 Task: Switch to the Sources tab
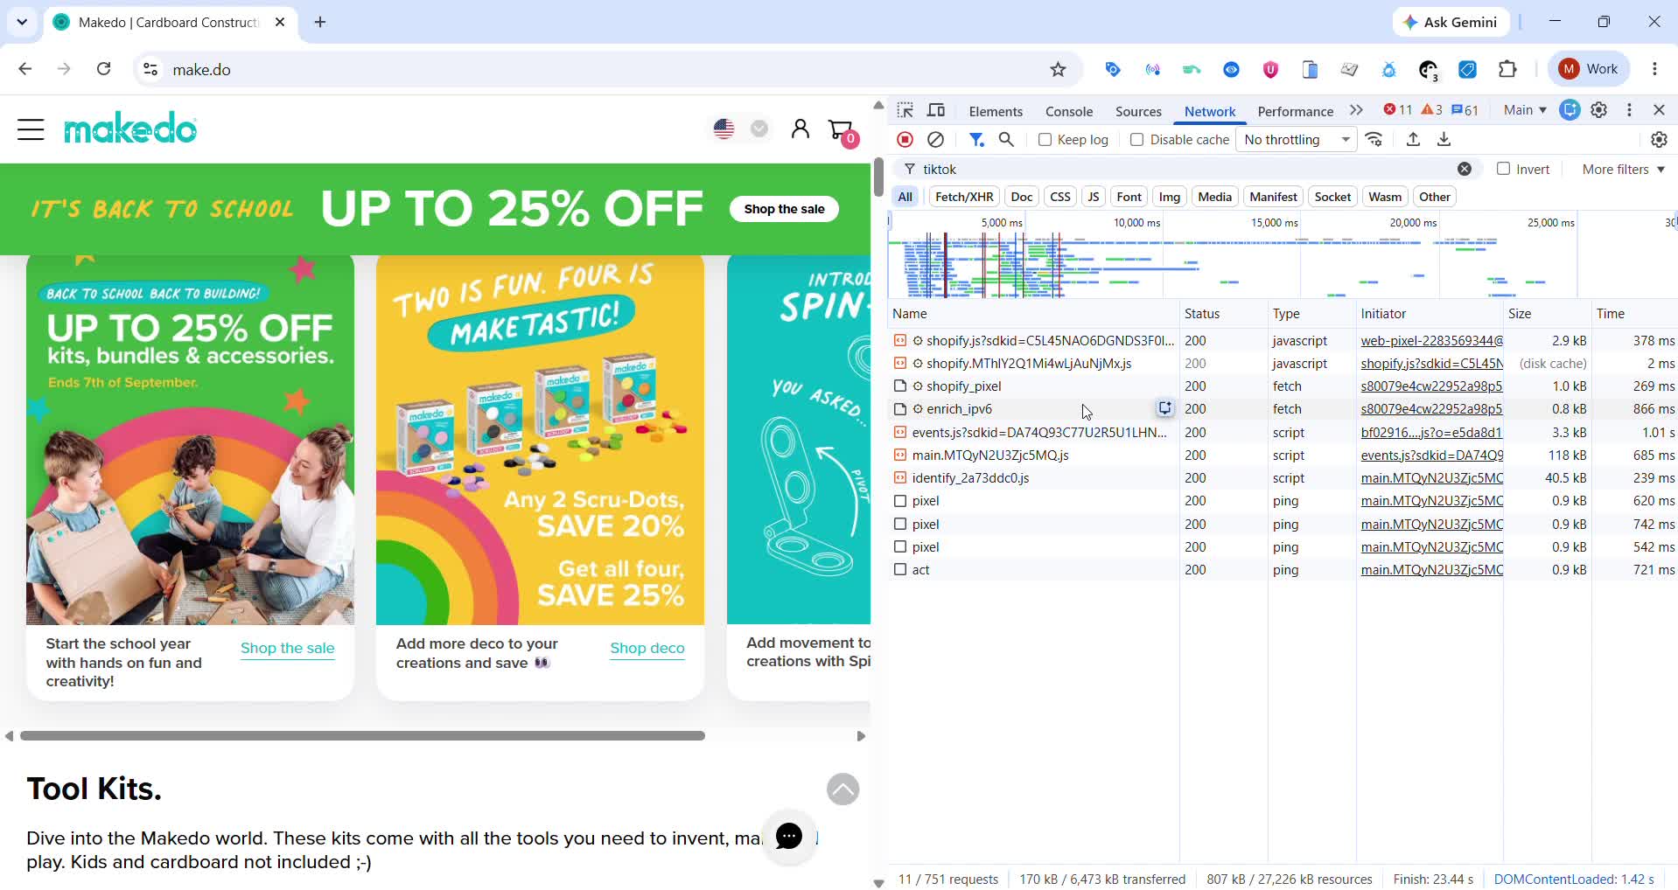[1138, 111]
